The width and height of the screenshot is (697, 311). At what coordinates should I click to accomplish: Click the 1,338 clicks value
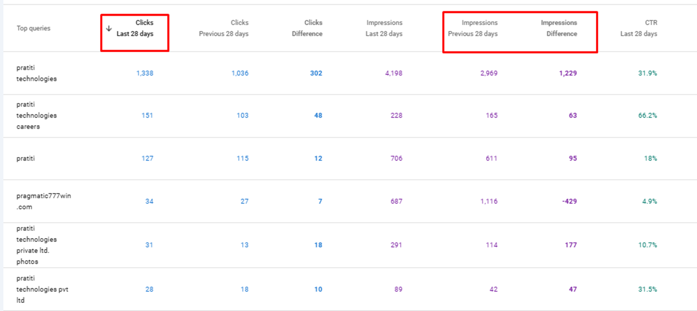145,73
